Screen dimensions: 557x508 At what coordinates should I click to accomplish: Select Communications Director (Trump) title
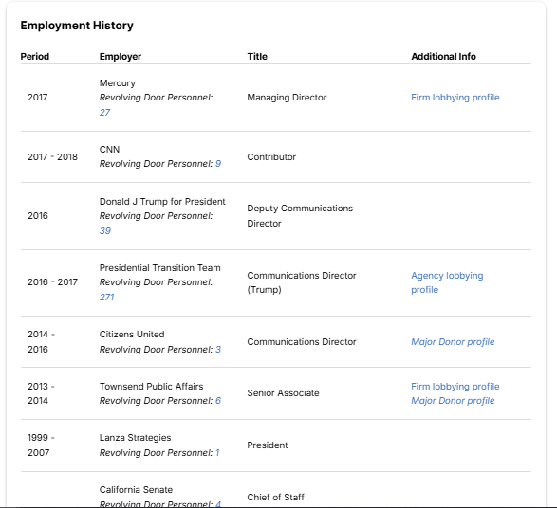(x=302, y=282)
